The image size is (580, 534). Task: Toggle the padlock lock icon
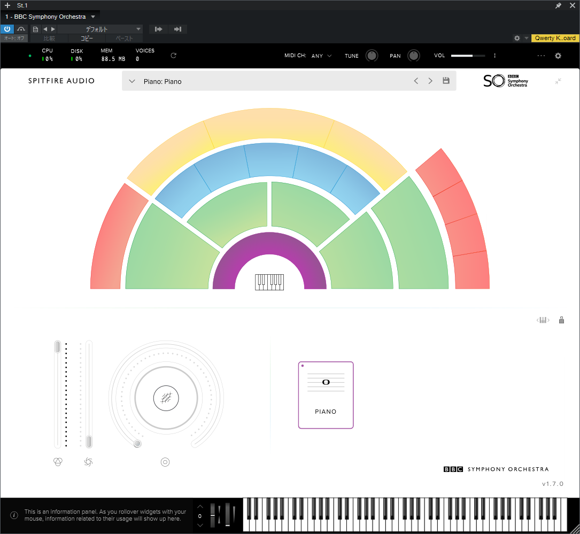point(561,320)
